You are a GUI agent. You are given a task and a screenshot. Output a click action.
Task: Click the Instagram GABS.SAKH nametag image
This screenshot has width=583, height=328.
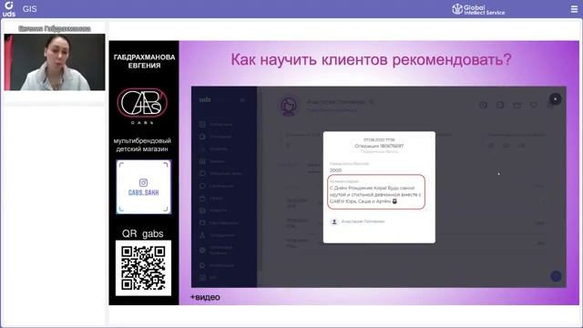pos(144,187)
